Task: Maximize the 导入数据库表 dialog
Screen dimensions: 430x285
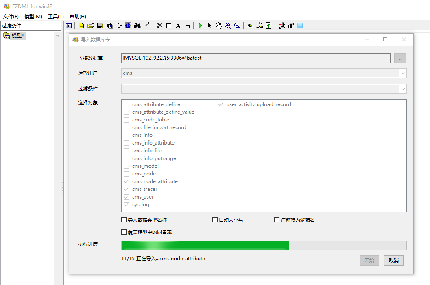Action: 385,39
